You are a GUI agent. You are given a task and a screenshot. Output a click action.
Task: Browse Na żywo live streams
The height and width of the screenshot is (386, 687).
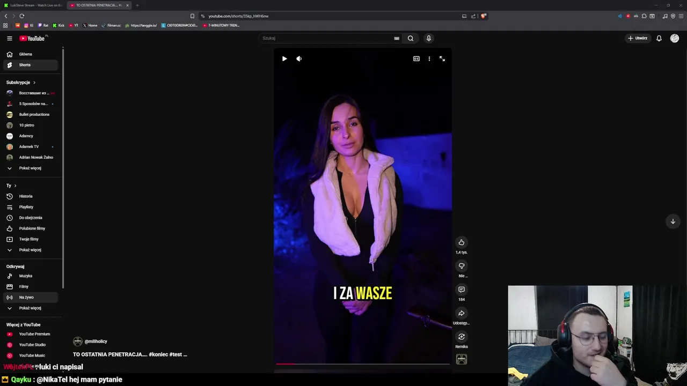pyautogui.click(x=31, y=297)
